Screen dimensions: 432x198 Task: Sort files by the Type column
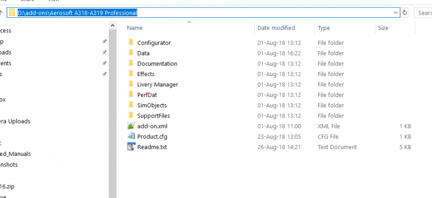pyautogui.click(x=323, y=28)
